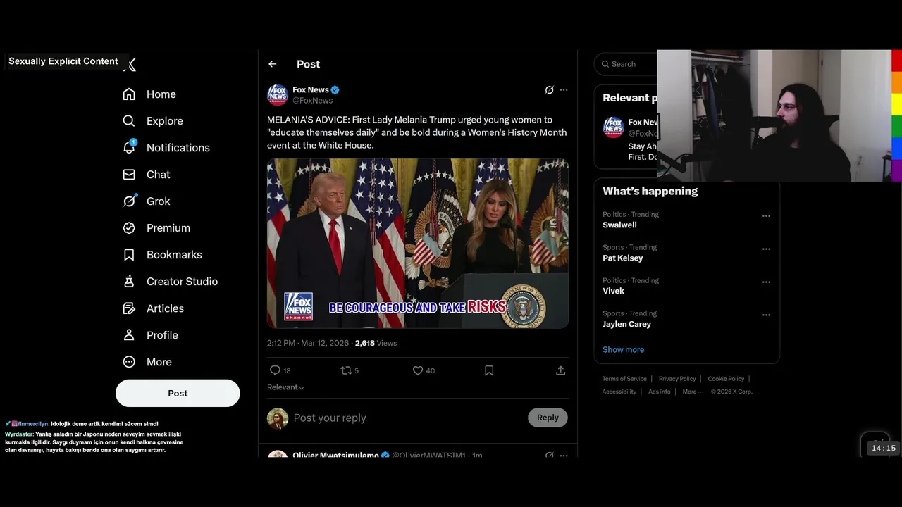Bookmark the Fox News post
902x507 pixels.
[489, 370]
